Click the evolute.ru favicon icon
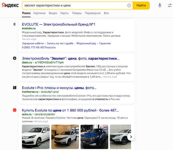The width and height of the screenshot is (173, 150). pos(14,24)
